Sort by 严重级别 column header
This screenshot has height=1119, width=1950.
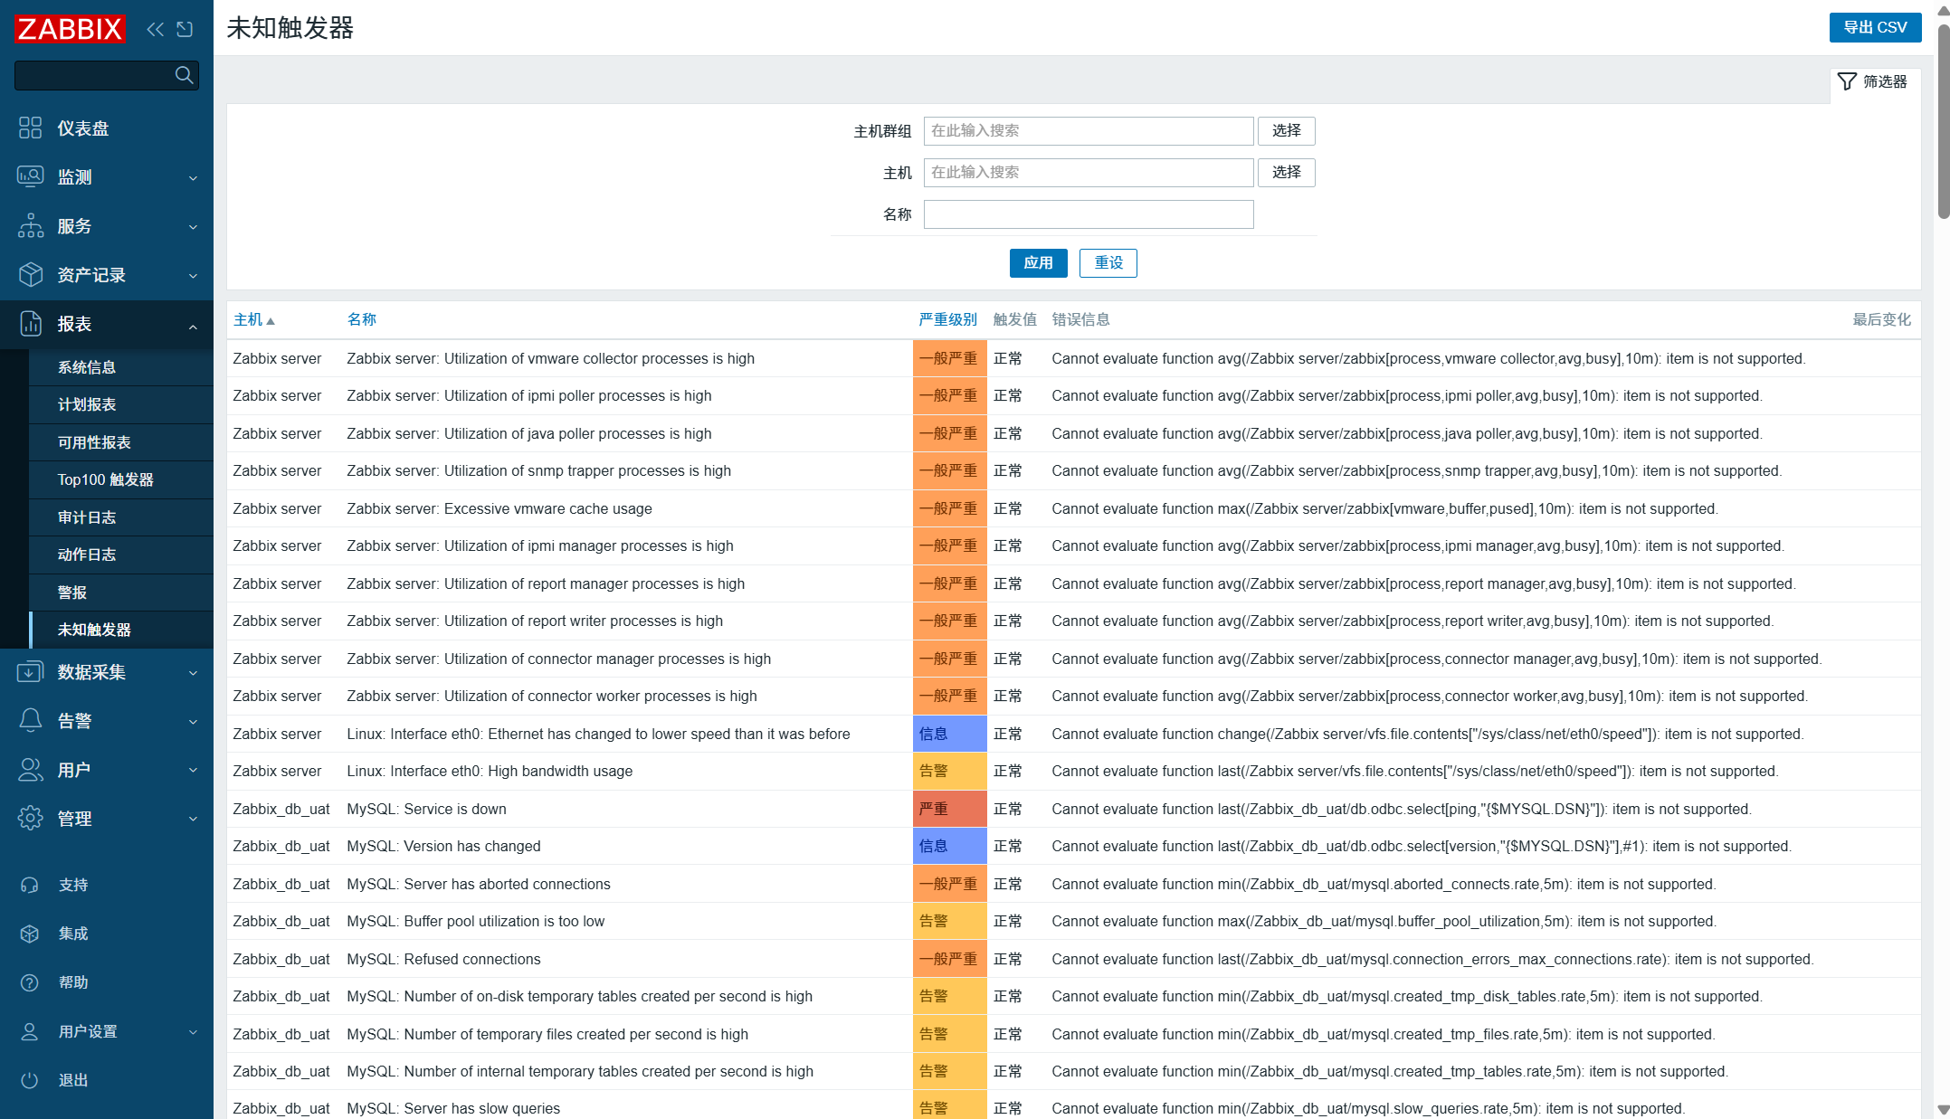tap(947, 319)
